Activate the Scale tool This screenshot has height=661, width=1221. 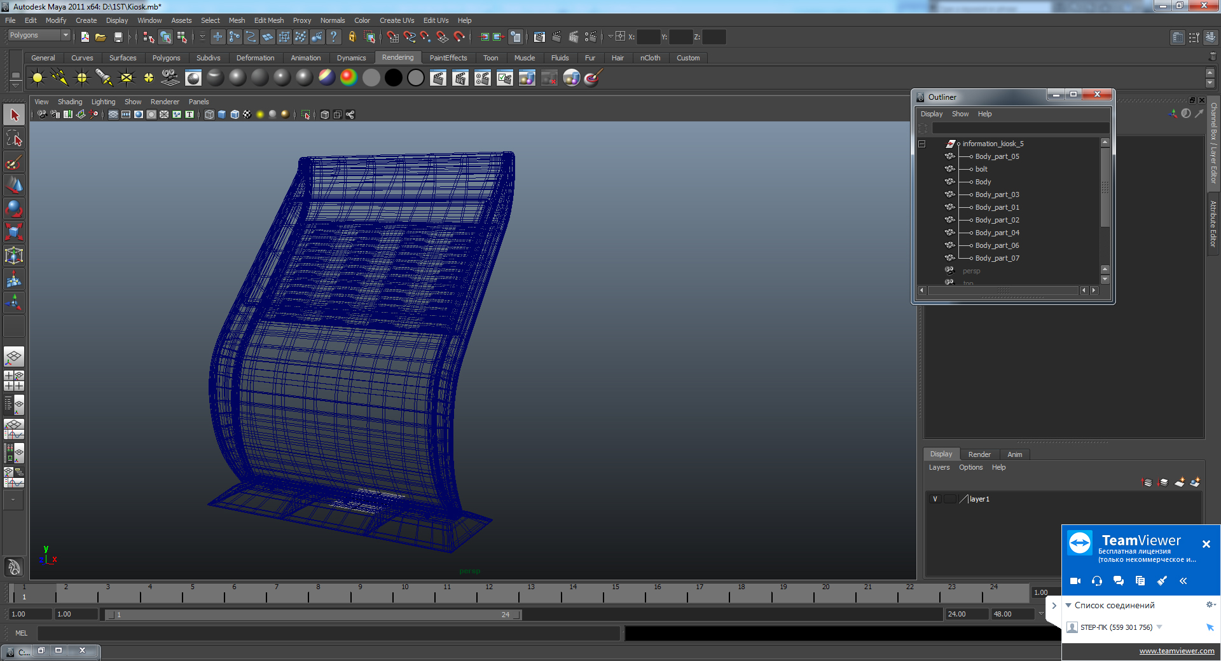(14, 232)
